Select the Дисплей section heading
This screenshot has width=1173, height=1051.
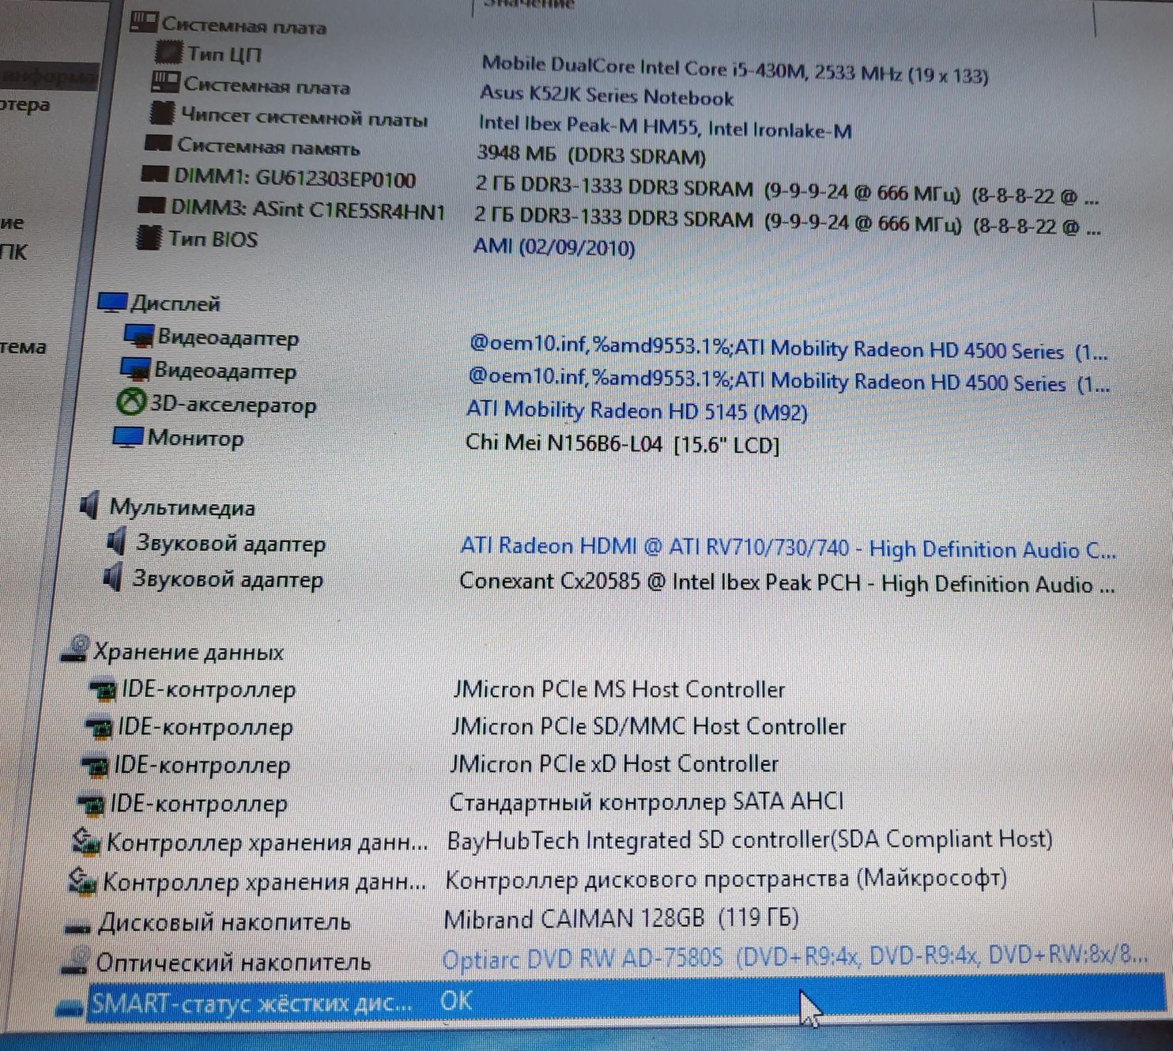(175, 303)
